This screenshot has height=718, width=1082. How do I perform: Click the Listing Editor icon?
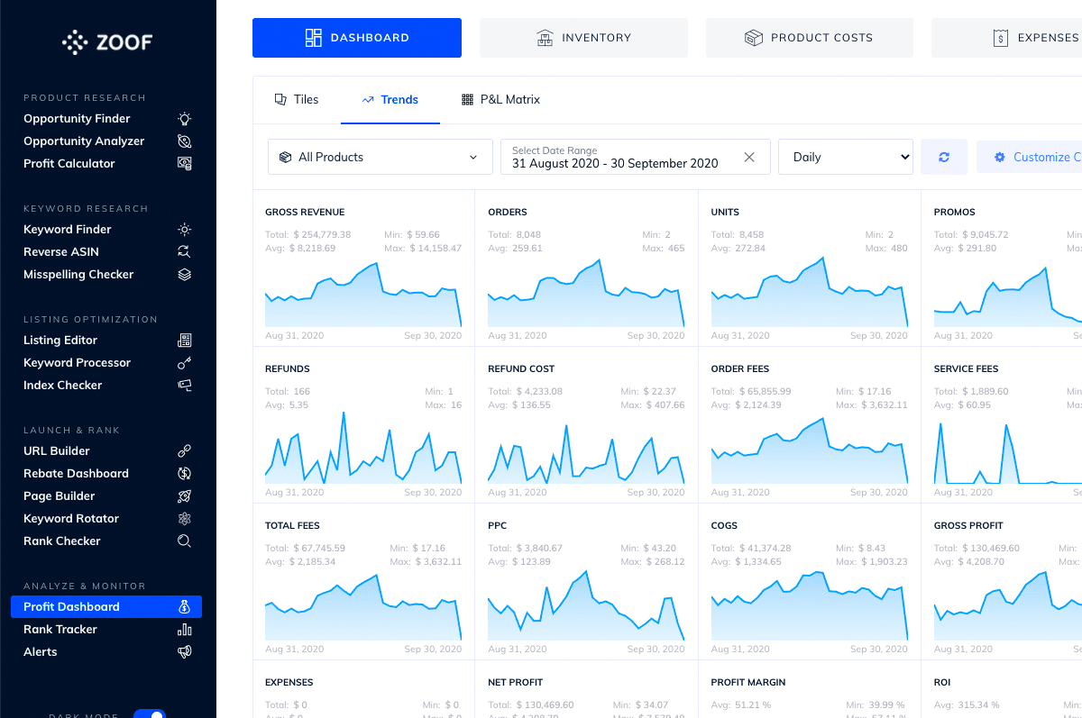tap(184, 341)
